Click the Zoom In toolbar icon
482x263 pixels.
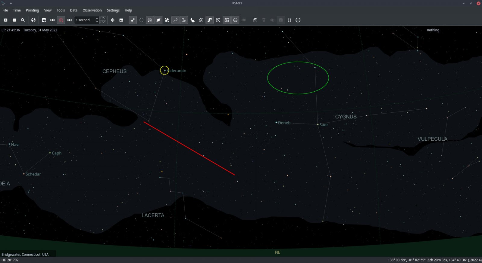tap(6, 20)
